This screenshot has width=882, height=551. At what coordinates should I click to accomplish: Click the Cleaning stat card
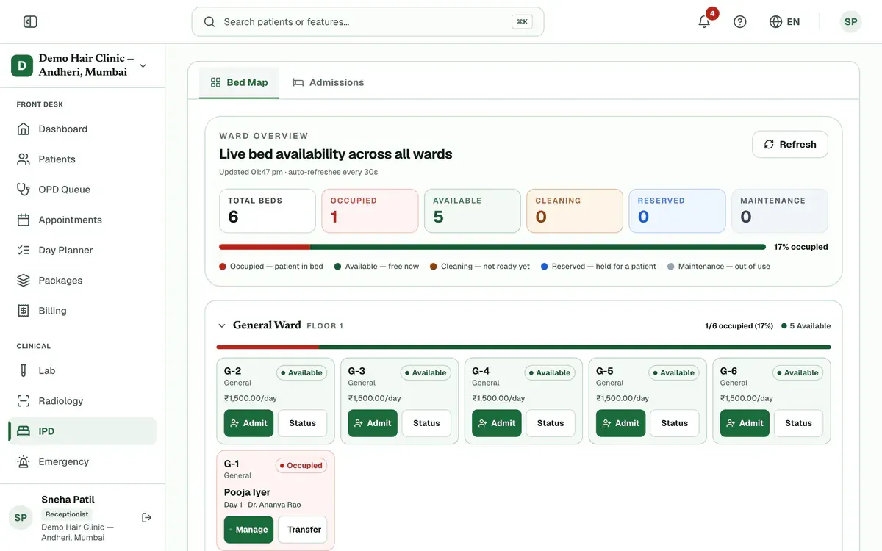[x=575, y=212]
